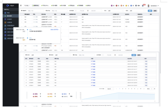Select the second item in left sidebar
168x108 pixels.
coord(11,16)
